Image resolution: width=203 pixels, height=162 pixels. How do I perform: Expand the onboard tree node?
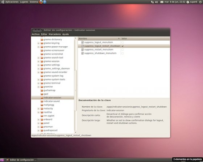(38, 119)
